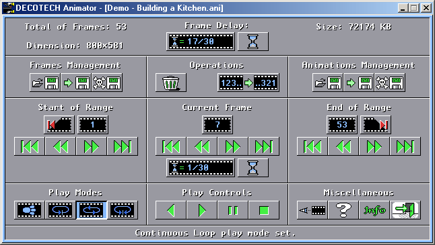Save animation with Animations Management arrow-disk icon
435x245 pixels.
(x=359, y=83)
